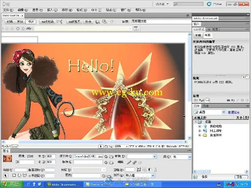Toggle the 检查 (Inspect) button
Screen dimensions: 251x188
point(88,22)
